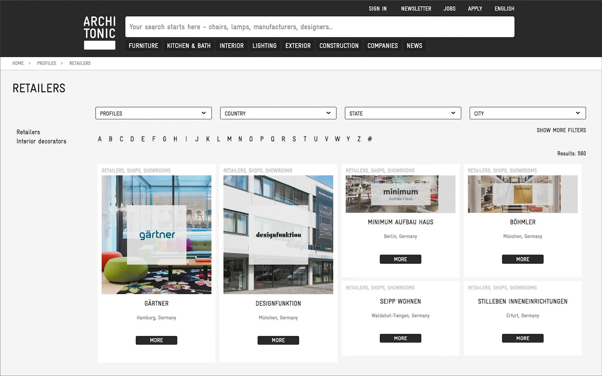The height and width of the screenshot is (376, 602).
Task: Filter by the # symbol
Action: coord(370,139)
